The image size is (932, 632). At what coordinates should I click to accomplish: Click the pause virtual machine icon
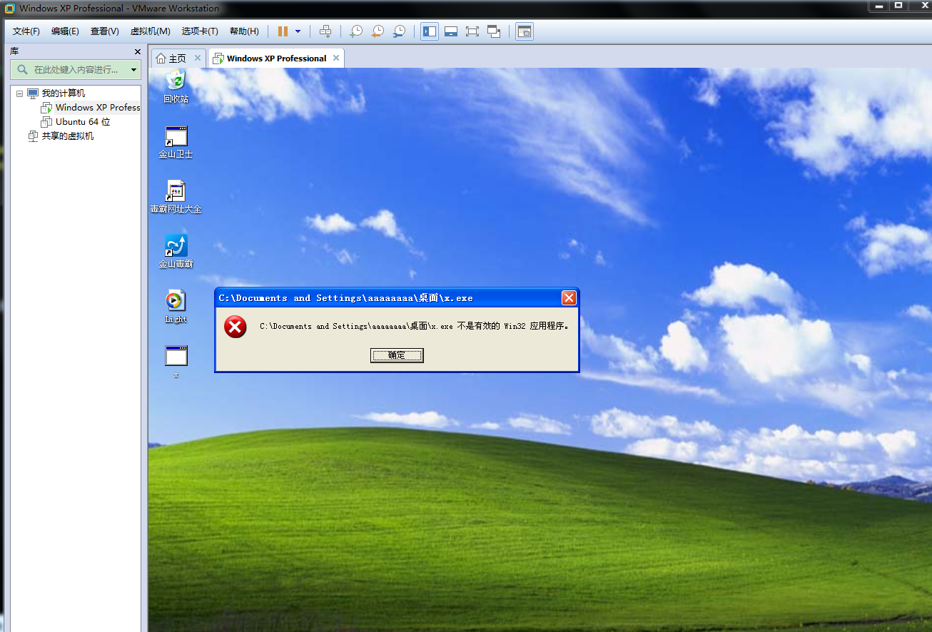tap(283, 31)
